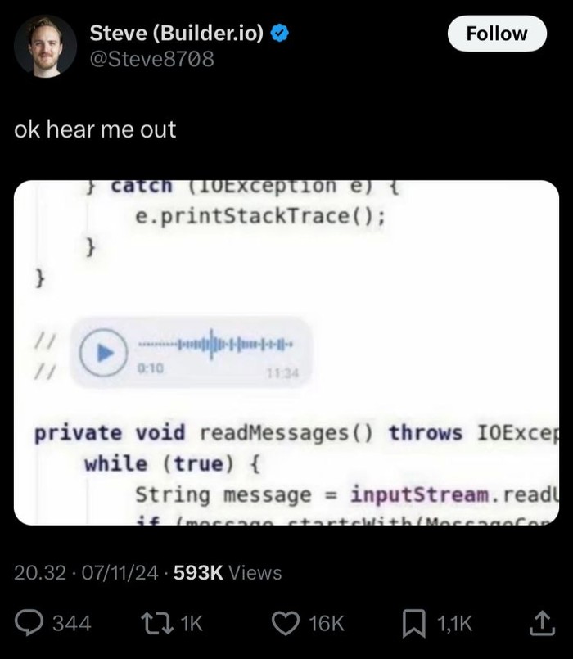Click the 16K likes count

coord(327,623)
